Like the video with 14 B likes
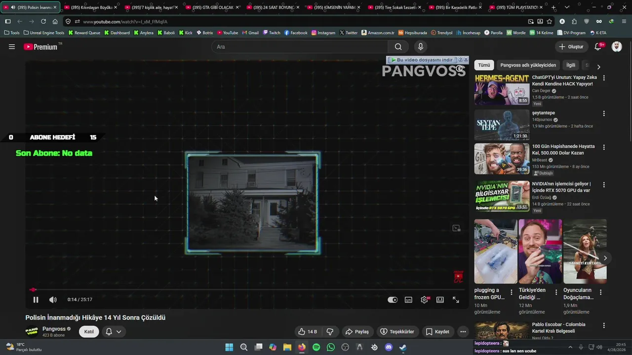The width and height of the screenshot is (632, 355). (308, 332)
